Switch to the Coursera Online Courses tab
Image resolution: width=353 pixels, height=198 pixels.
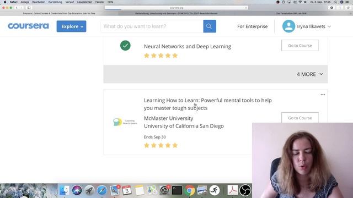pos(59,13)
